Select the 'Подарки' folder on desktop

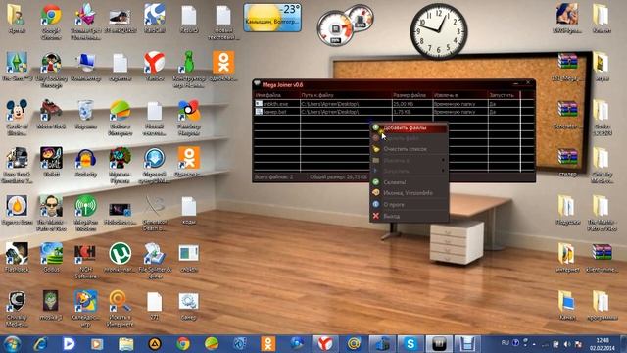tap(567, 210)
